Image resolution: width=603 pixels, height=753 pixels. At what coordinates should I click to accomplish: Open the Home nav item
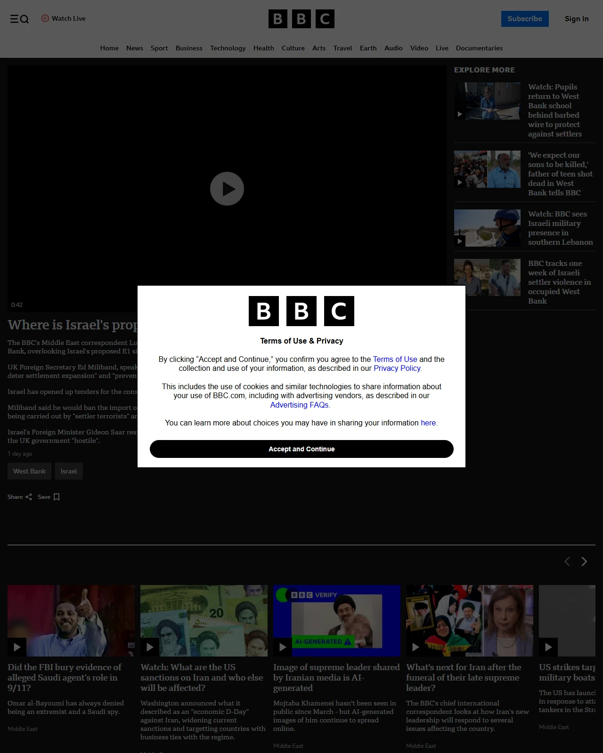(109, 48)
